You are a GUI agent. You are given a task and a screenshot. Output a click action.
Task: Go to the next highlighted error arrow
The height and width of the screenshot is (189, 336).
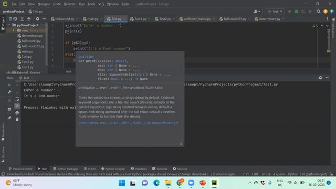[327, 26]
